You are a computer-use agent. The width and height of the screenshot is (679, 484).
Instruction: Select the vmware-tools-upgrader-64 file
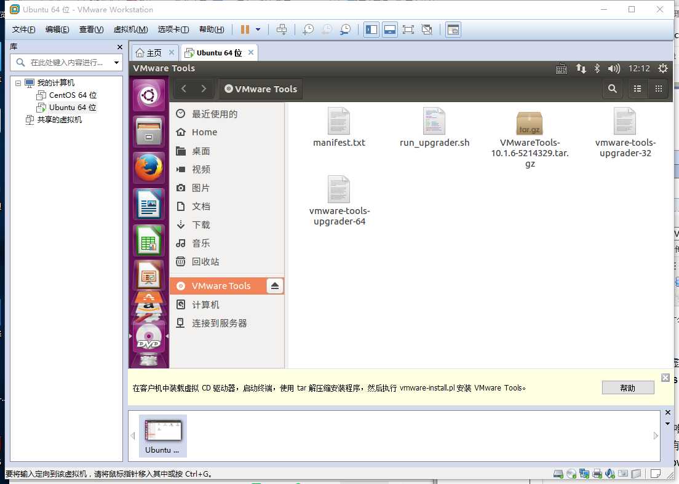(339, 200)
